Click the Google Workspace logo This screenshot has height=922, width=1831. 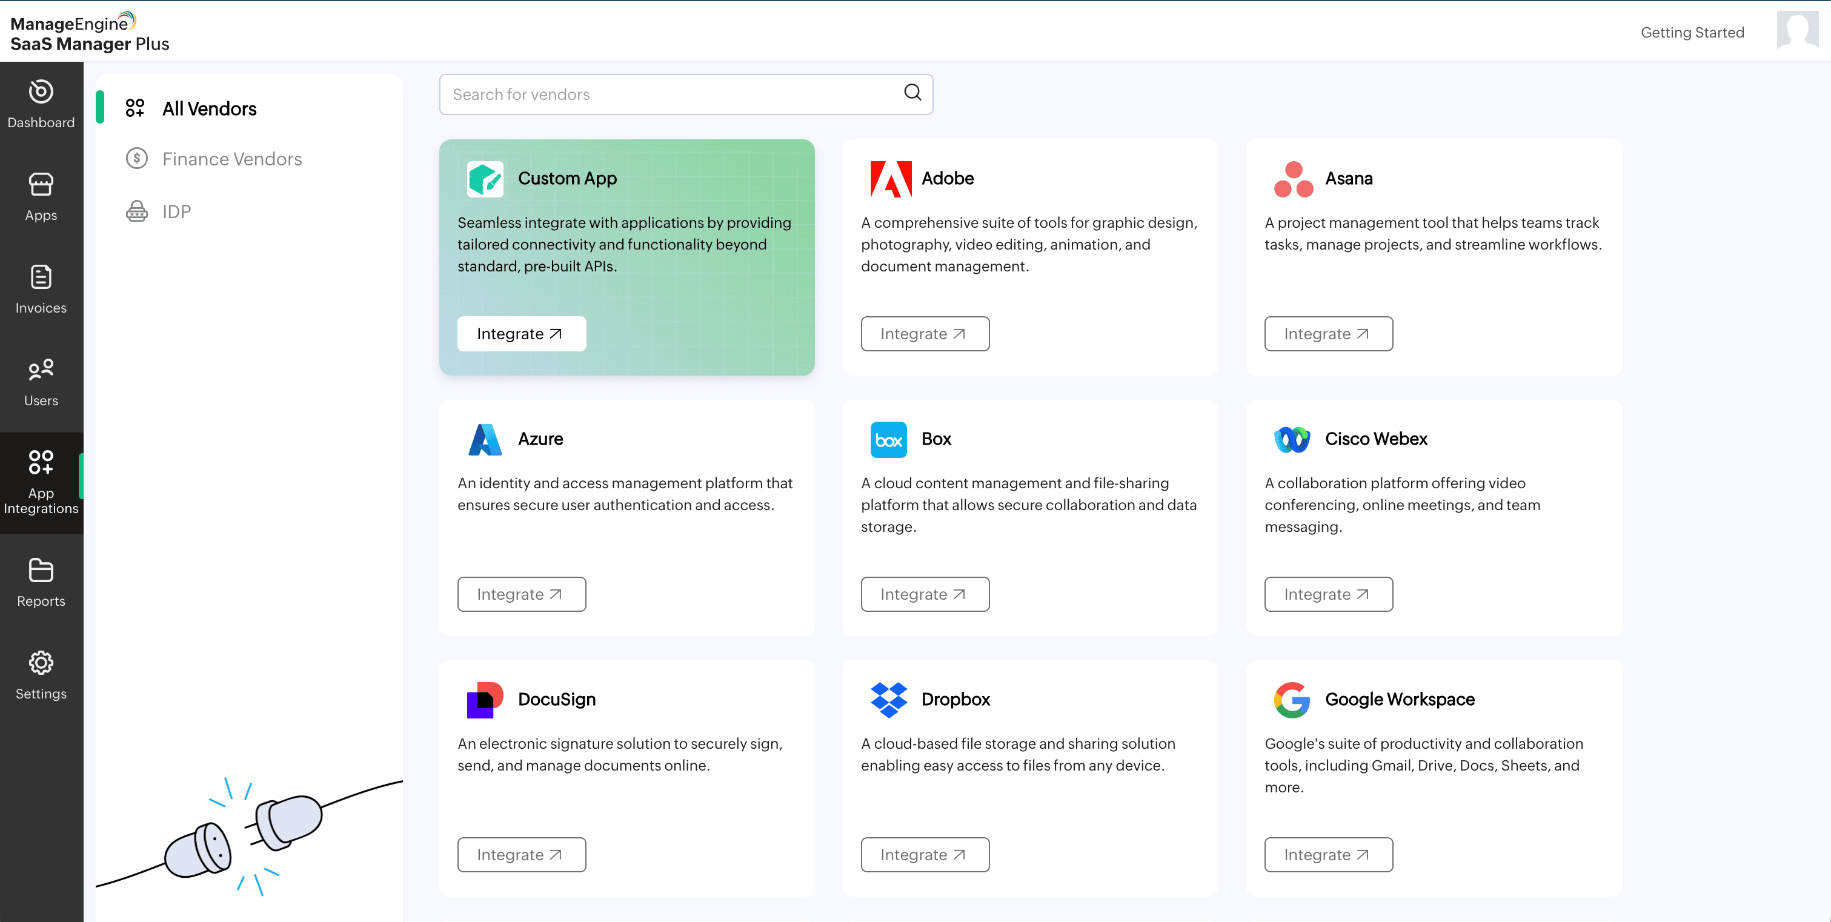coord(1292,700)
